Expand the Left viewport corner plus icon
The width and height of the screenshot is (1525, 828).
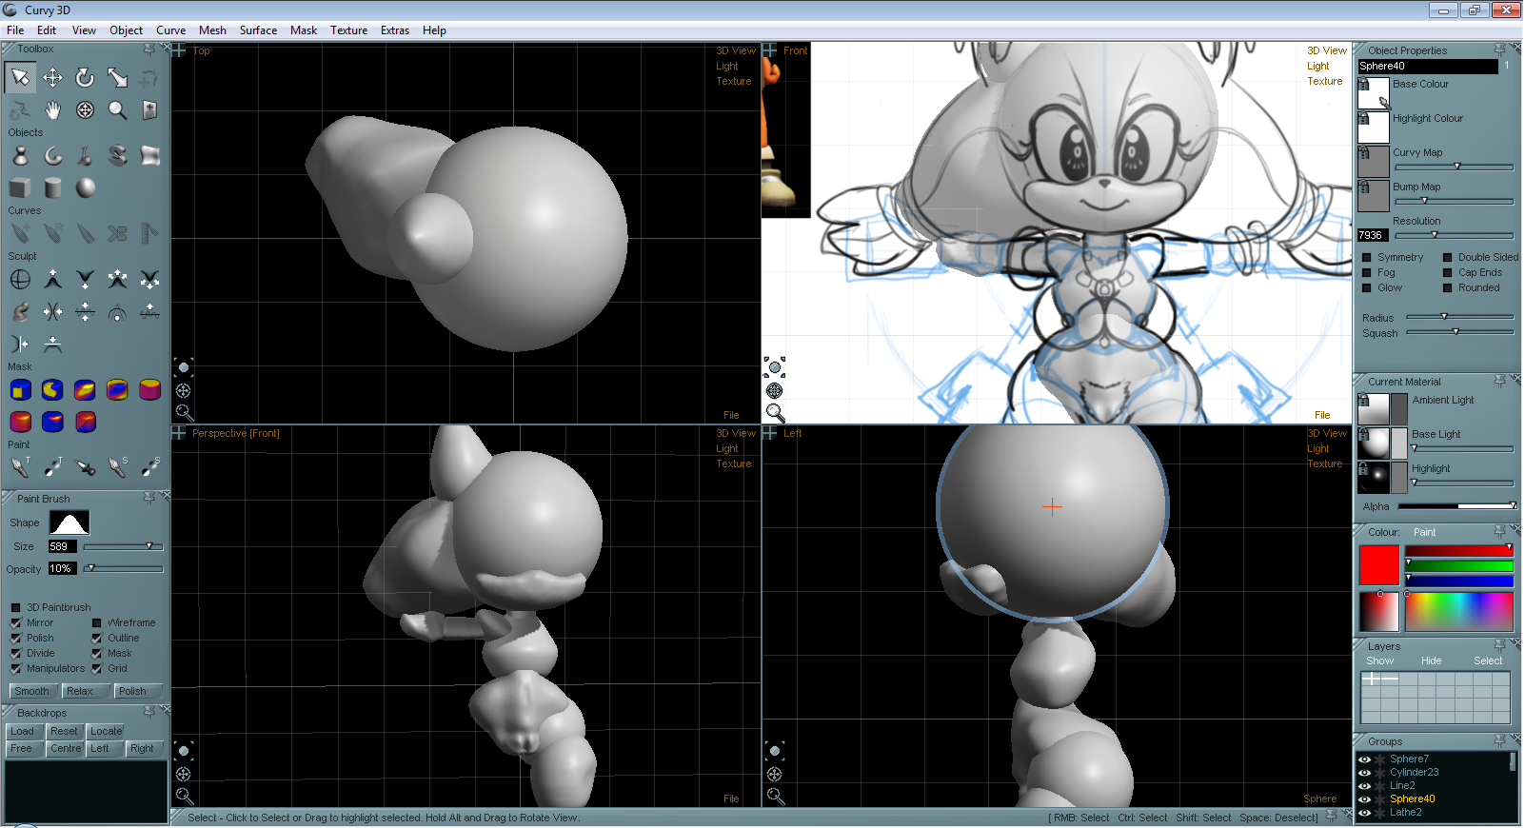770,433
